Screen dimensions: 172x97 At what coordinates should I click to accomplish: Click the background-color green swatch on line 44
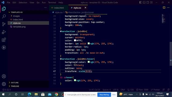click(89, 62)
